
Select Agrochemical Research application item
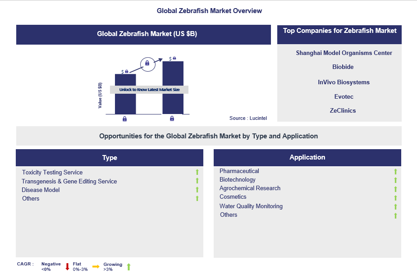pos(250,188)
